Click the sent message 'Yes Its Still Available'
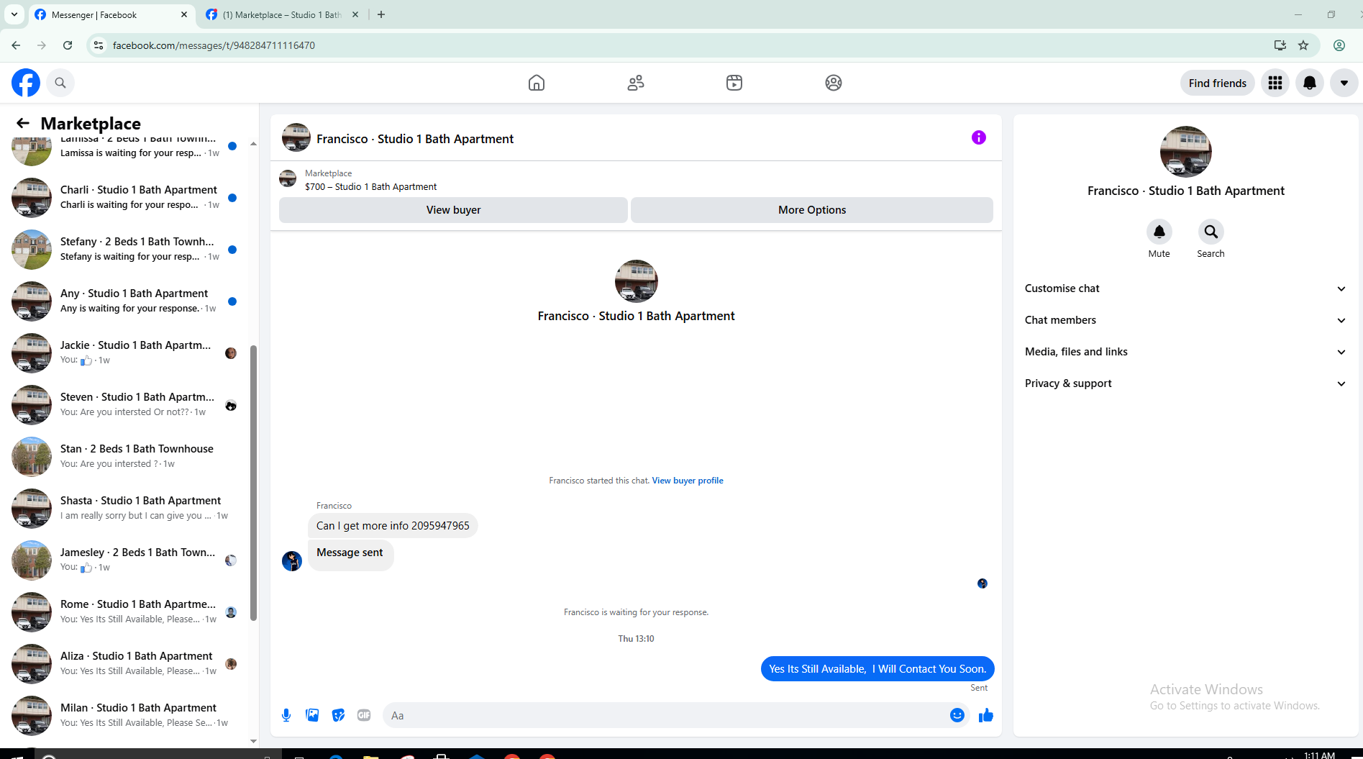The image size is (1363, 759). click(x=877, y=669)
